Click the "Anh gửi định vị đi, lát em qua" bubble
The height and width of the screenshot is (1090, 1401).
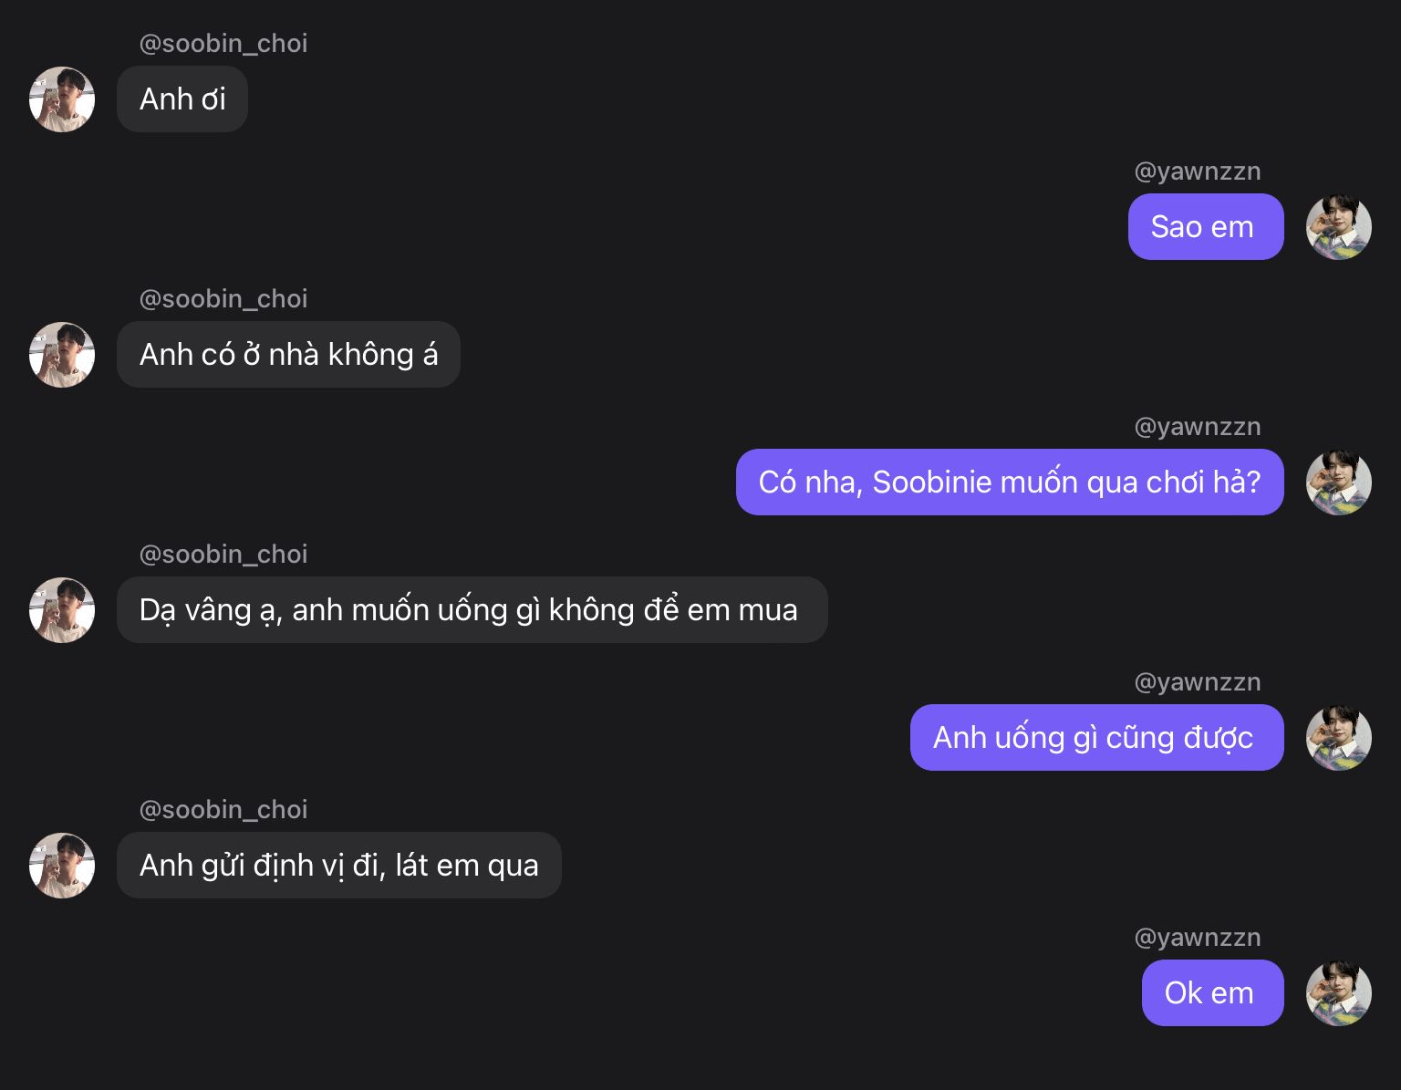(x=338, y=866)
